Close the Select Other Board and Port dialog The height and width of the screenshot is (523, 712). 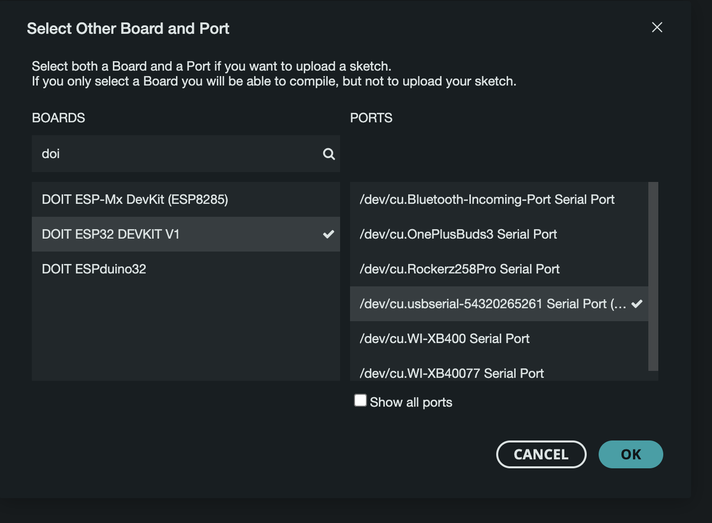(x=657, y=27)
